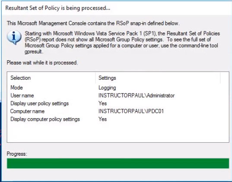
Task: Click the blue information speech-bubble icon
Action: click(x=14, y=38)
